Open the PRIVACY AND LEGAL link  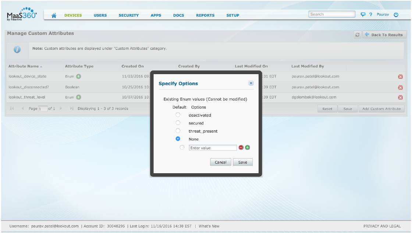tap(382, 226)
